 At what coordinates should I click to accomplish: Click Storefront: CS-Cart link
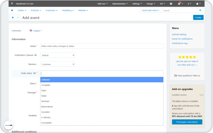[25, 4]
